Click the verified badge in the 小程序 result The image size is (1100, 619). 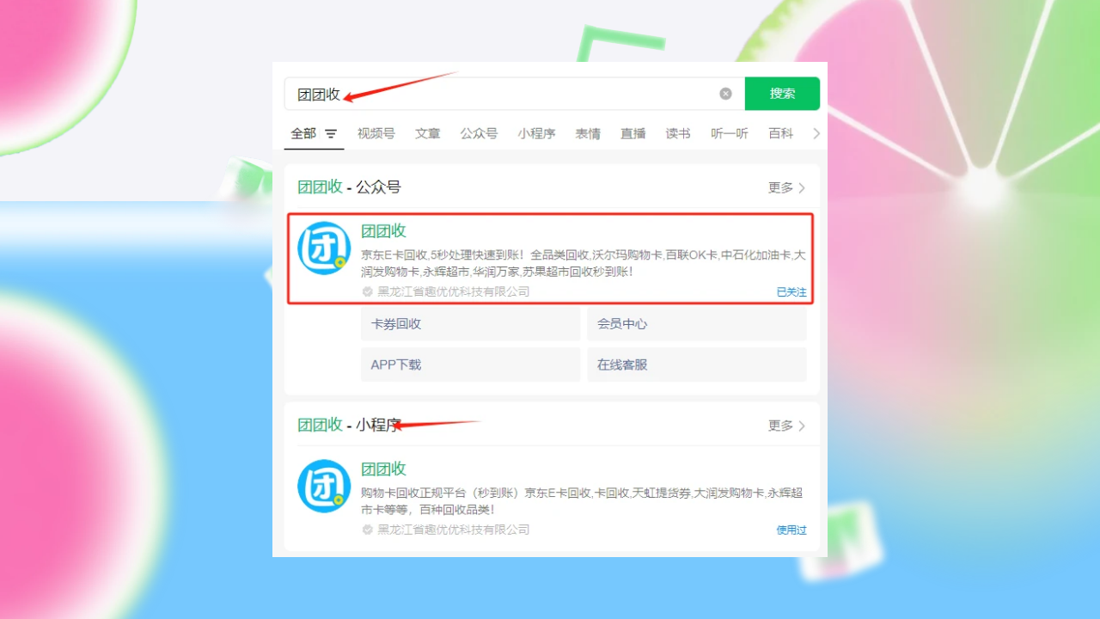pos(368,530)
